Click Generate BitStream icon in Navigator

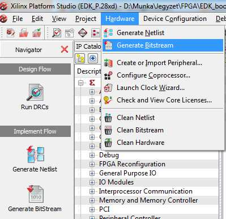(x=35, y=194)
